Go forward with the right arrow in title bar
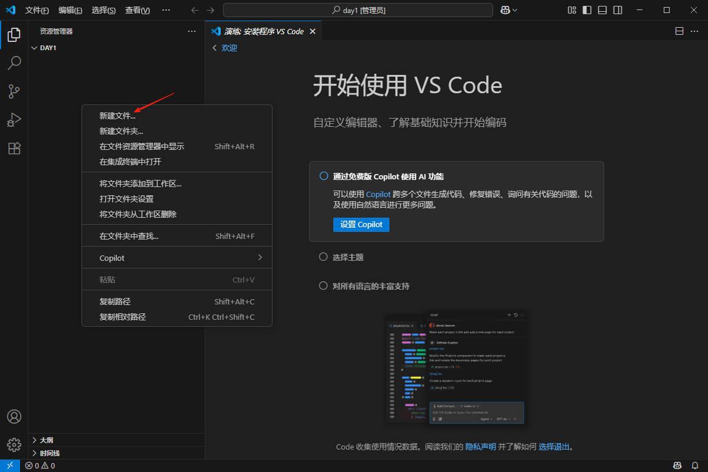Image resolution: width=708 pixels, height=472 pixels. click(x=211, y=10)
